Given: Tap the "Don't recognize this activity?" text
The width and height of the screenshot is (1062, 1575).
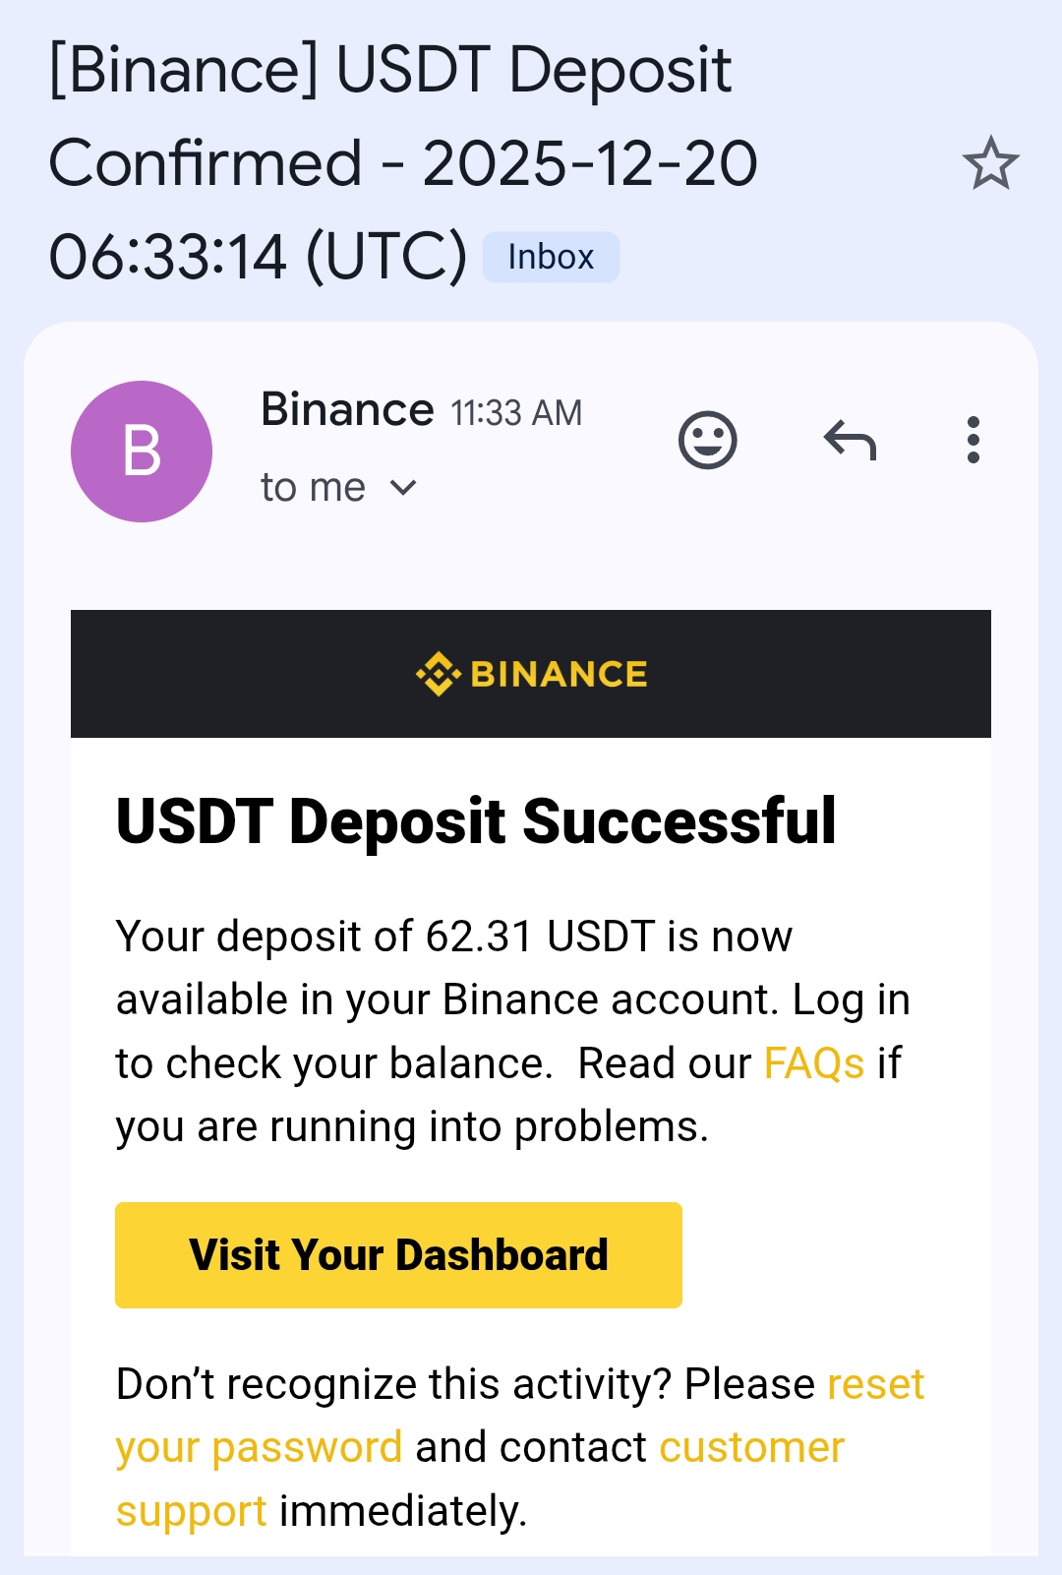Looking at the screenshot, I should 393,1384.
